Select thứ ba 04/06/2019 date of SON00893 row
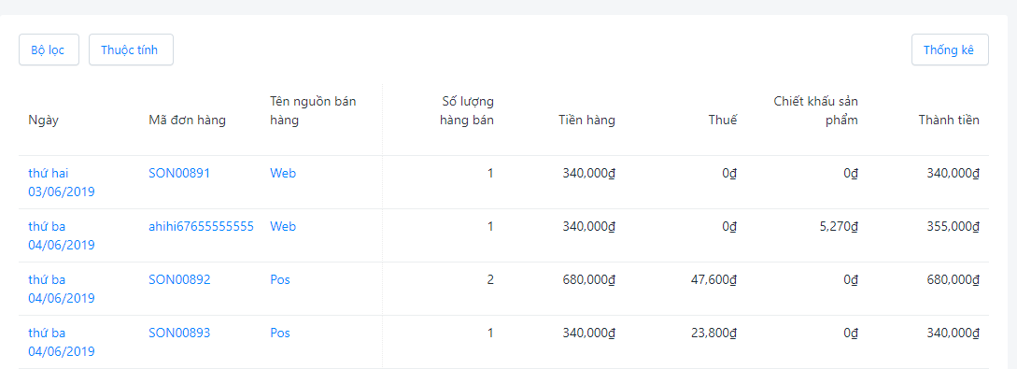 tap(62, 342)
